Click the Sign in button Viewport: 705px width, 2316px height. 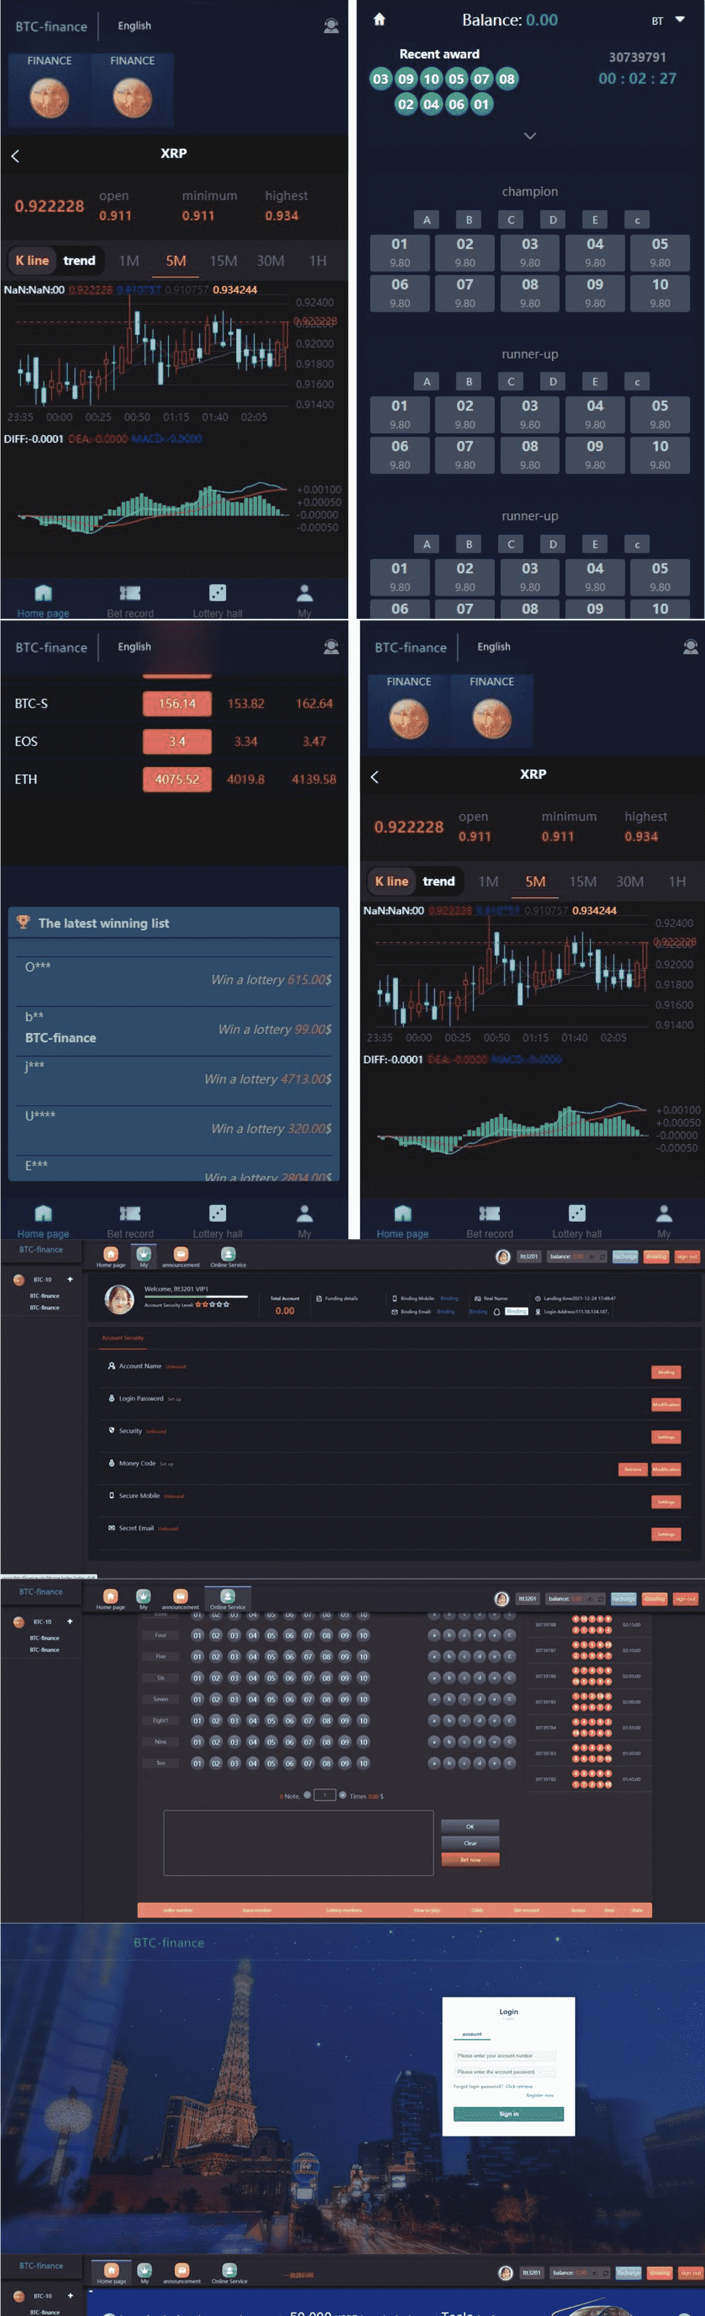[x=508, y=2114]
